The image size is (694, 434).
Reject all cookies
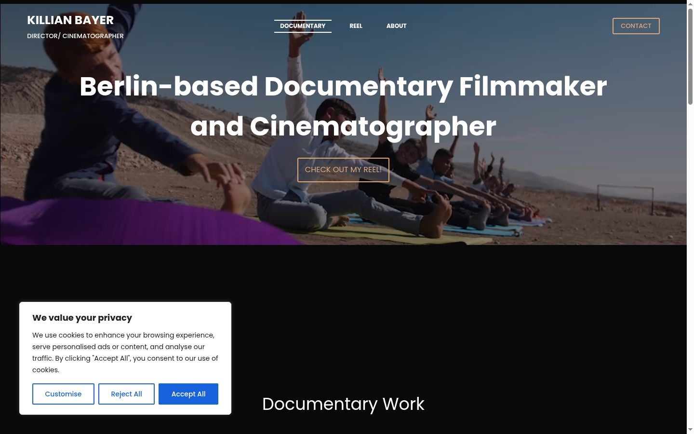126,394
